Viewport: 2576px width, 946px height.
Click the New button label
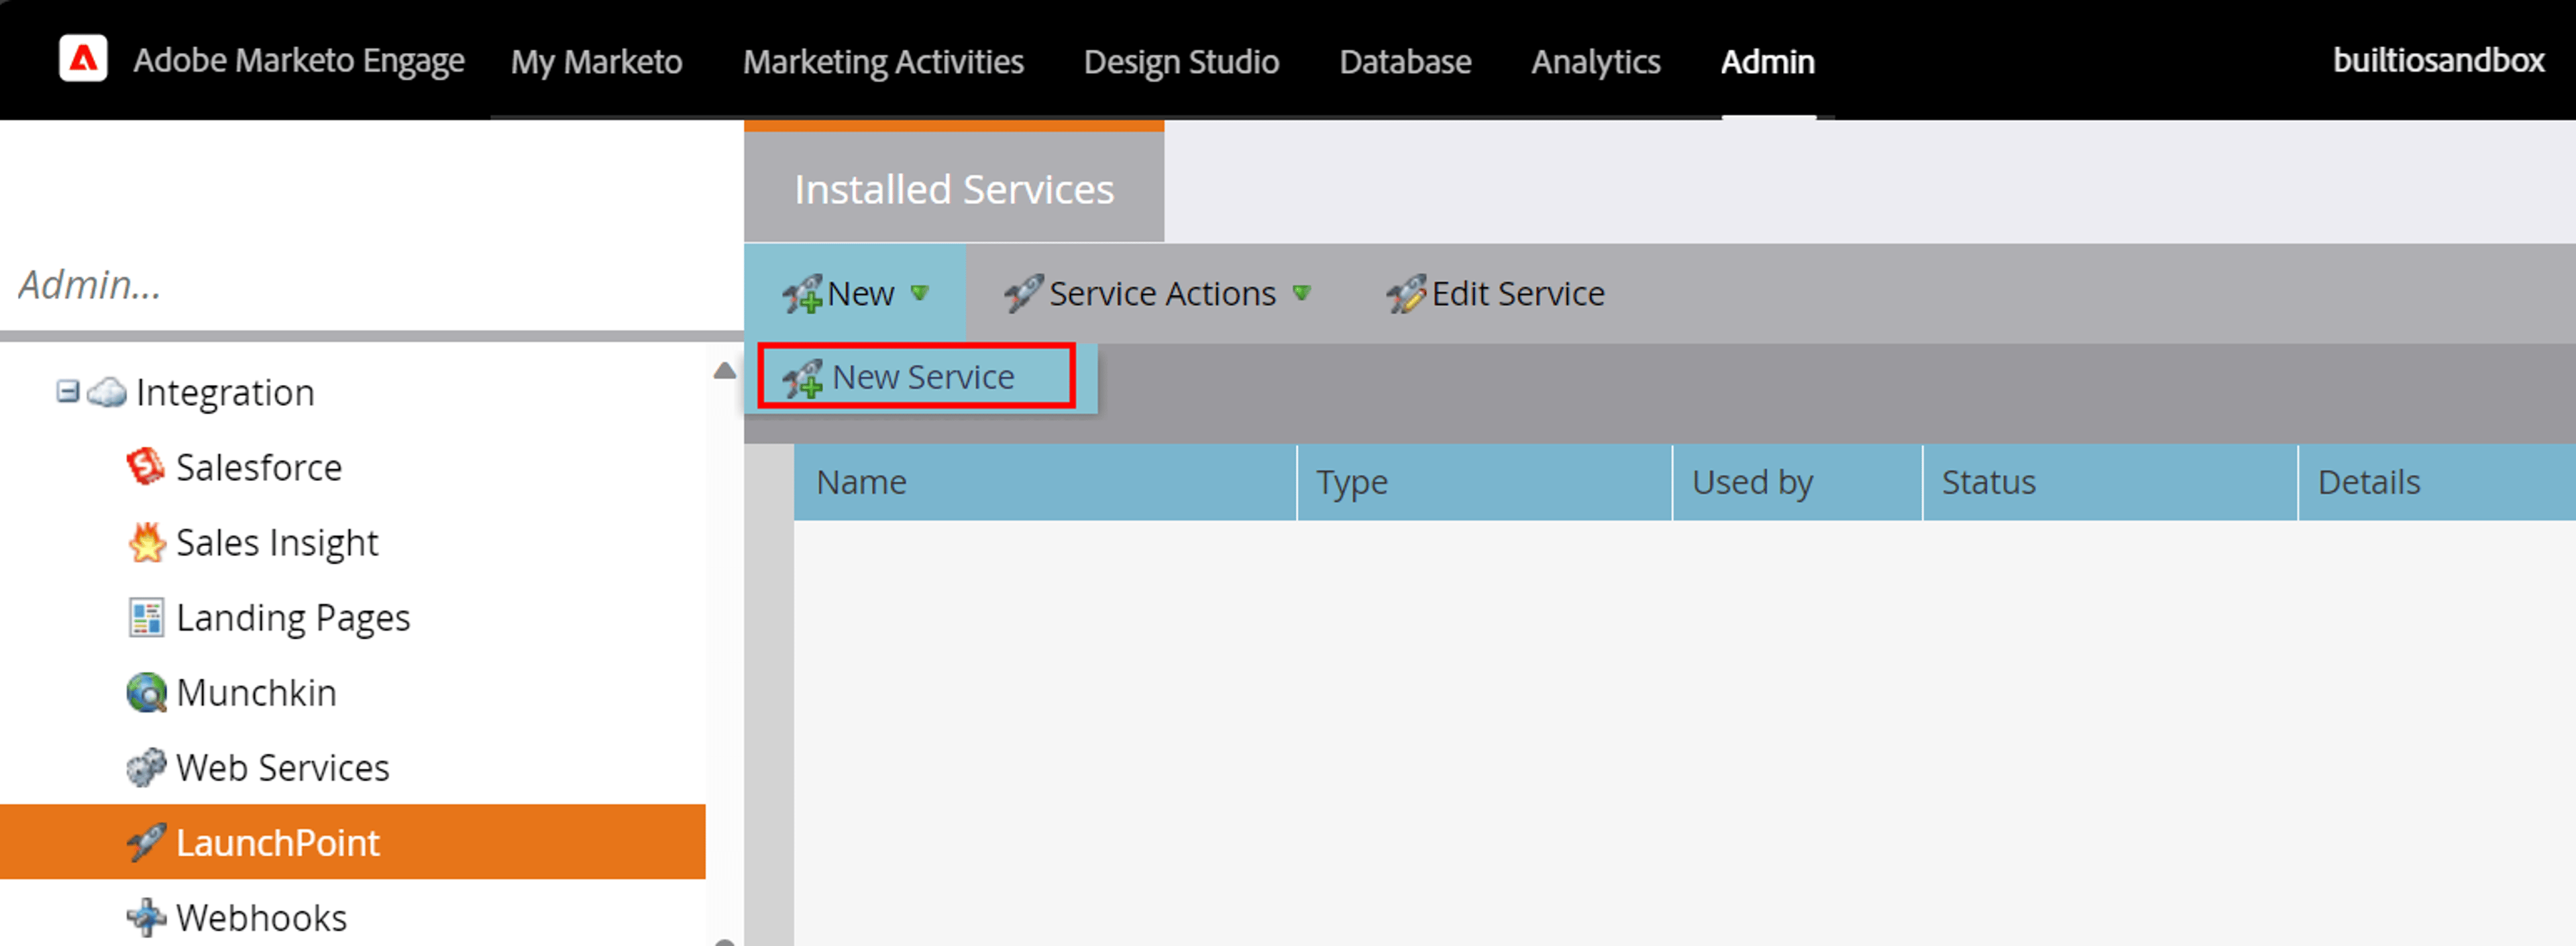point(861,293)
